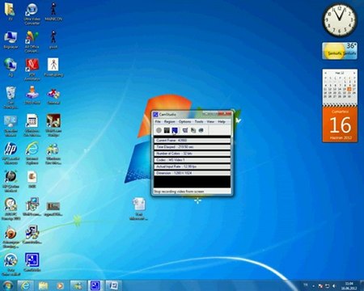Select the white Pivot stickfigure file icon
This screenshot has height=291, width=364.
(x=53, y=67)
